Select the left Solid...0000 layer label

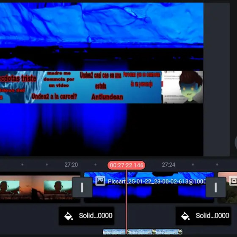[96, 215]
